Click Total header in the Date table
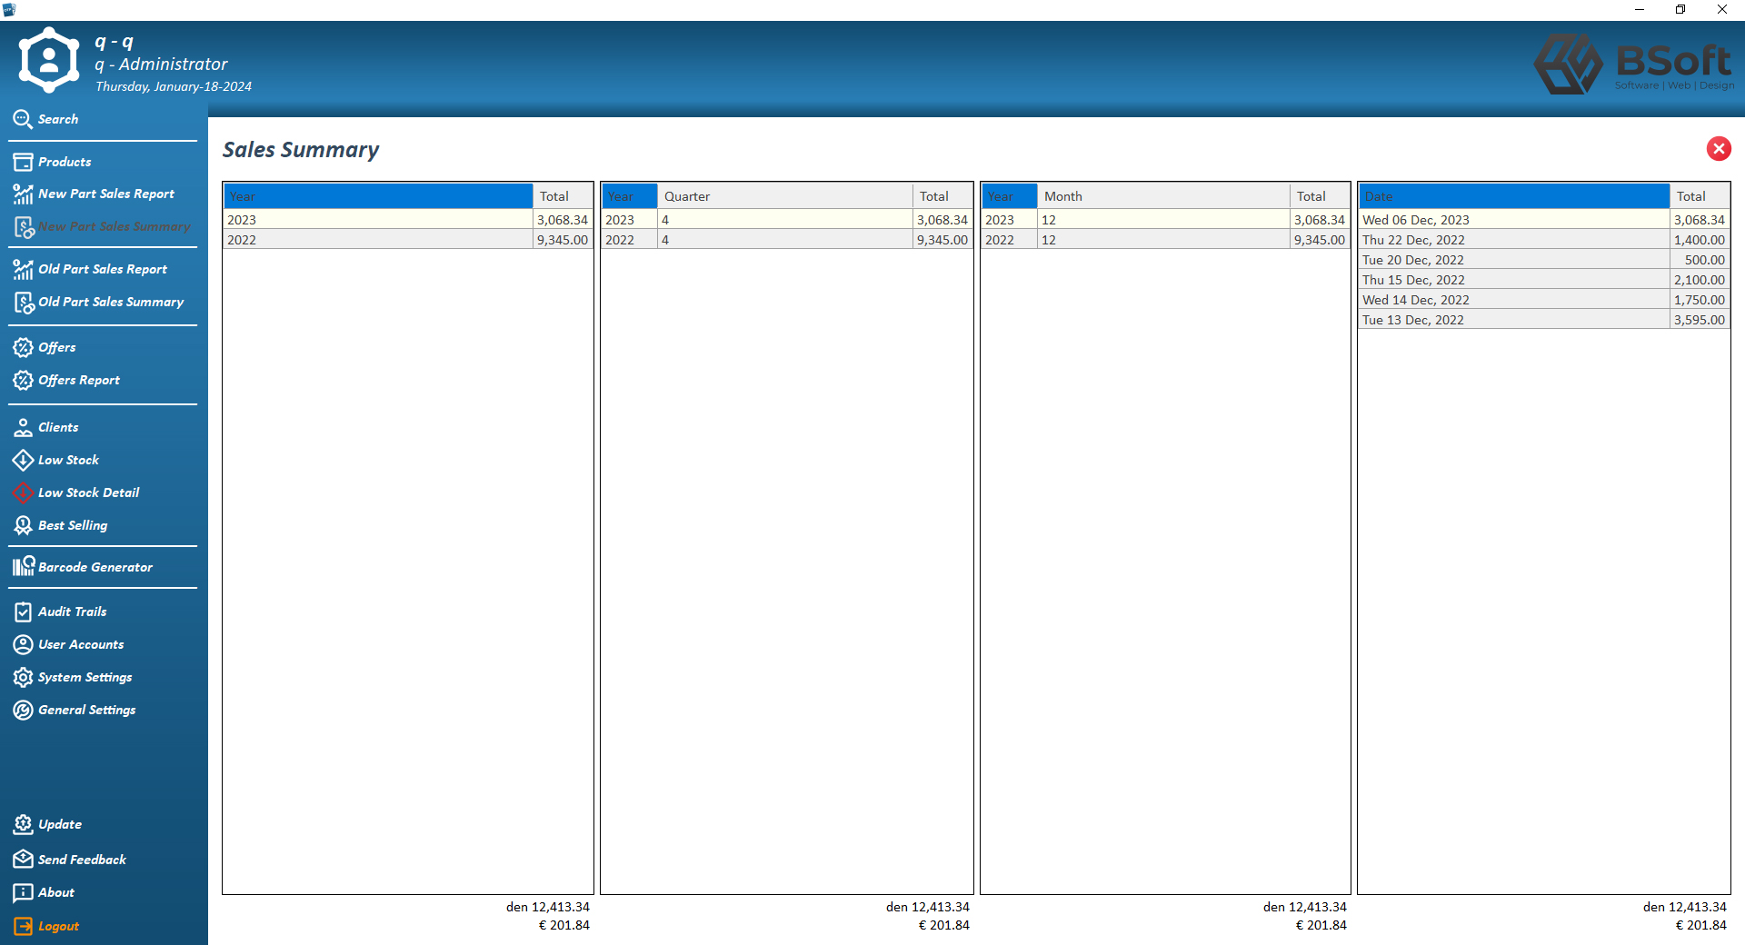 (x=1699, y=196)
